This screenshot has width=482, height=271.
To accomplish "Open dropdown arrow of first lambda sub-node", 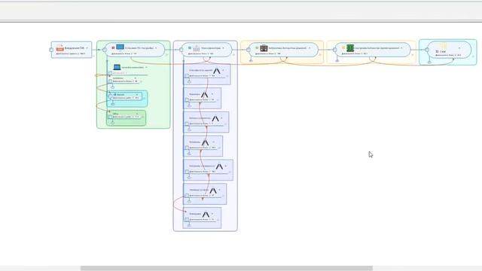I will click(223, 71).
